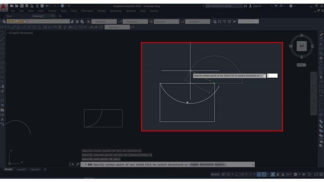
Task: Open the Draw menu
Action: tap(74, 11)
